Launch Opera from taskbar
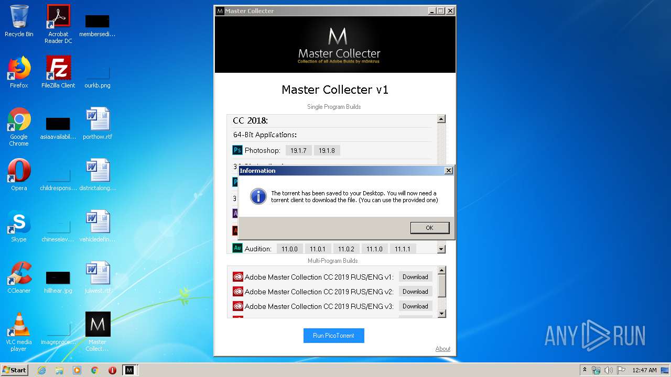The height and width of the screenshot is (377, 671). tap(112, 370)
